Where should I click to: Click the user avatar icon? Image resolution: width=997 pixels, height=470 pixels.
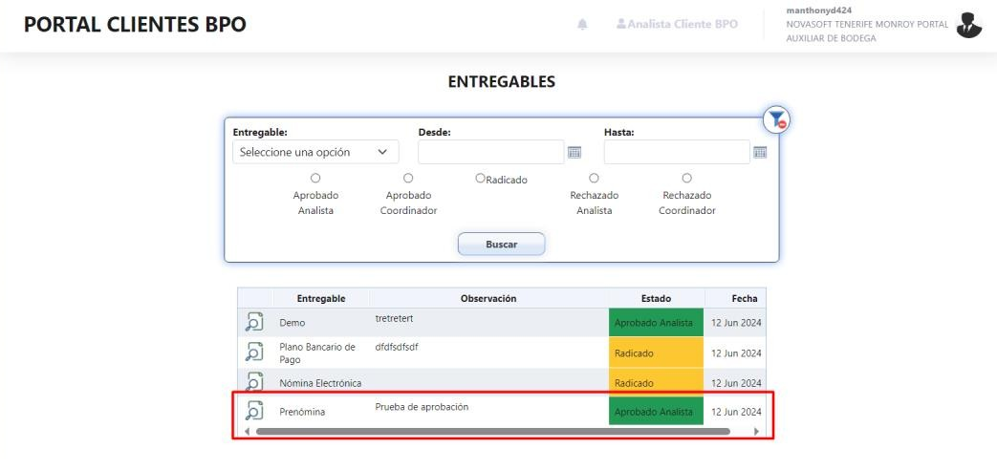[x=969, y=26]
